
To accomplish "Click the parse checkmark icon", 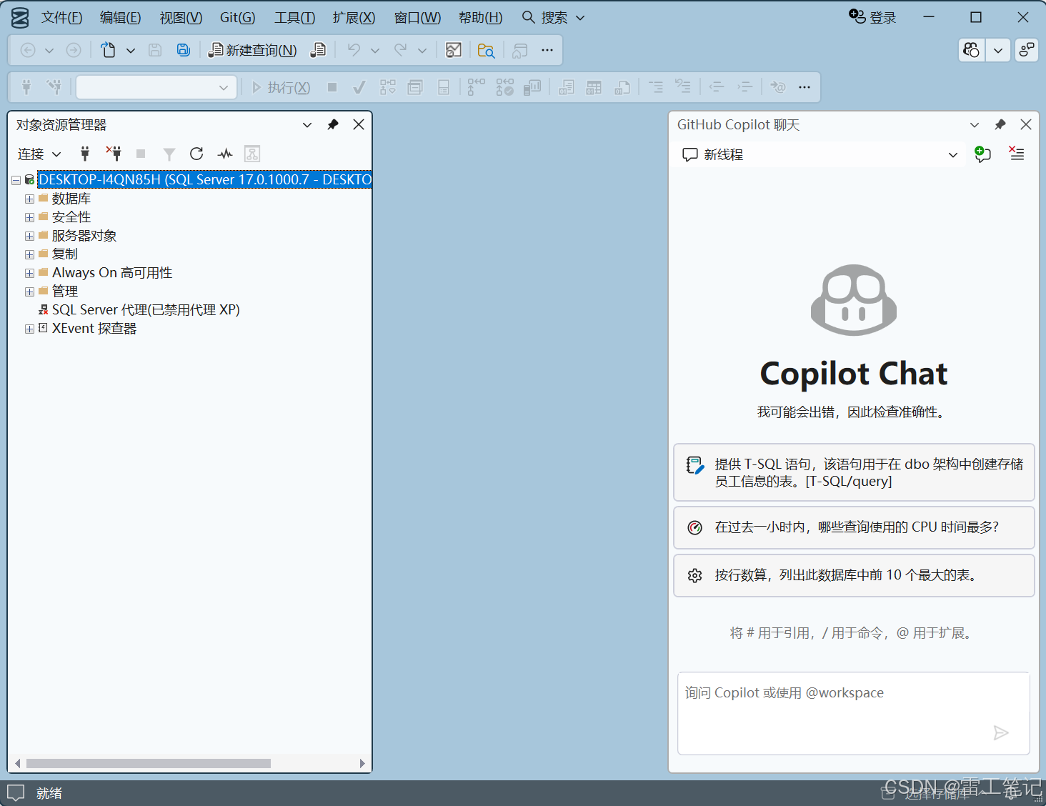I will click(x=359, y=87).
